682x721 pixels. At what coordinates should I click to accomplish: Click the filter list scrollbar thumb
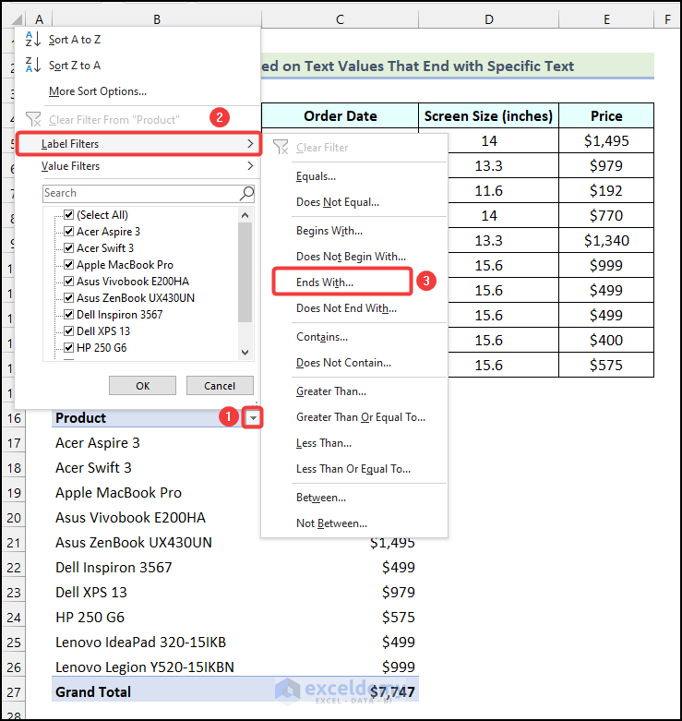point(245,272)
